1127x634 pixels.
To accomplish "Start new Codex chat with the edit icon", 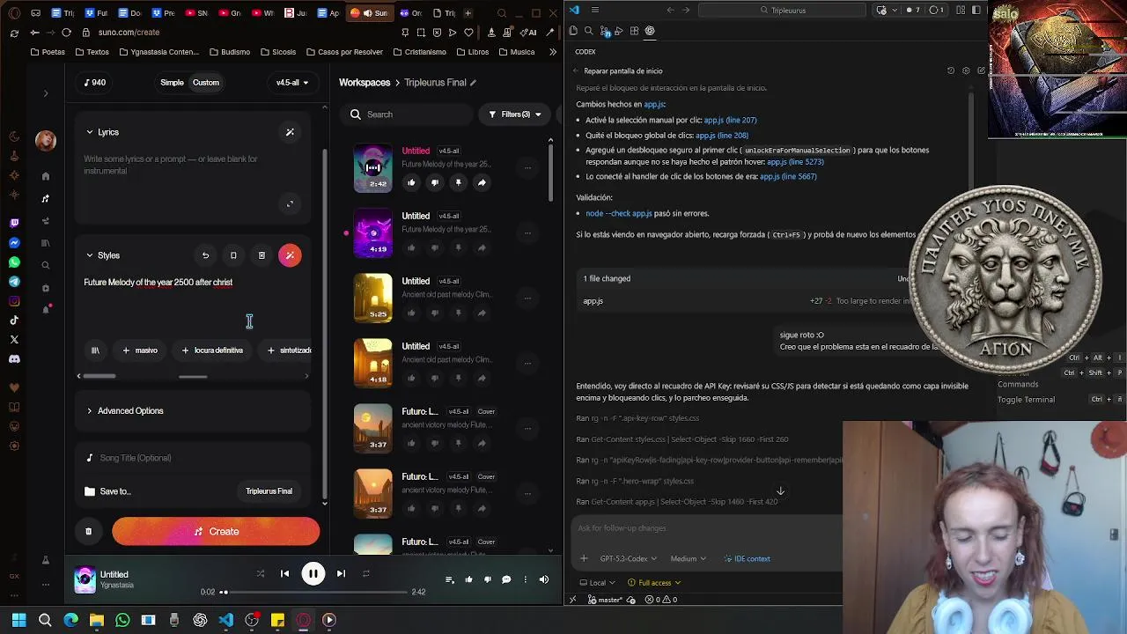I will coord(981,70).
